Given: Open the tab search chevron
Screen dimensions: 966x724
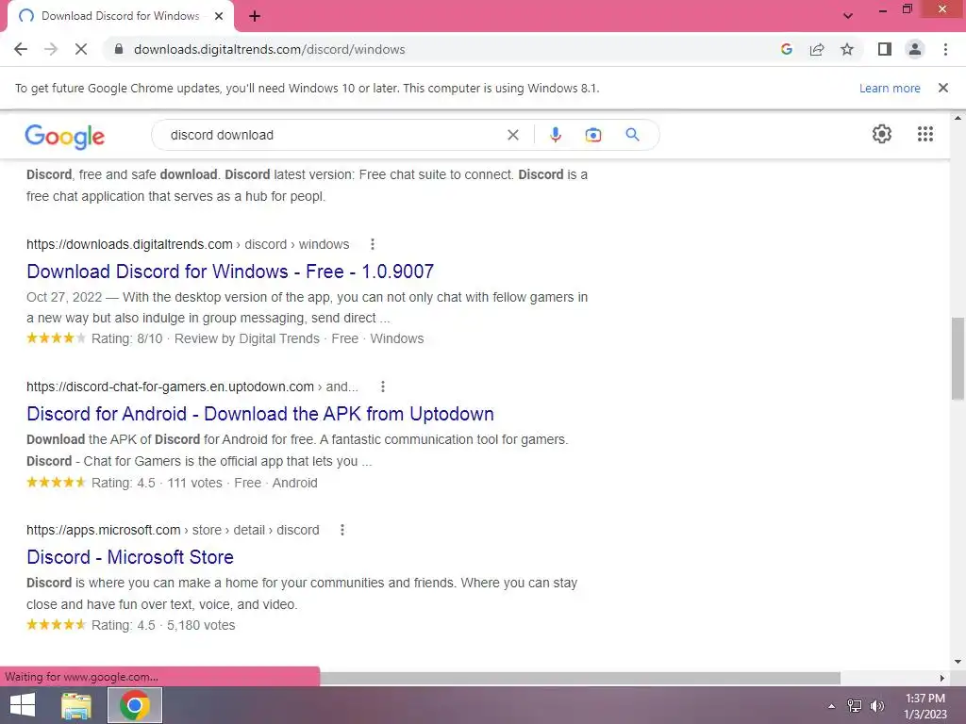Looking at the screenshot, I should tap(848, 16).
